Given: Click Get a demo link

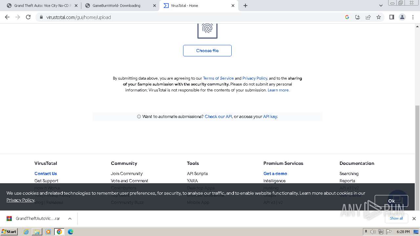Looking at the screenshot, I should 275,173.
